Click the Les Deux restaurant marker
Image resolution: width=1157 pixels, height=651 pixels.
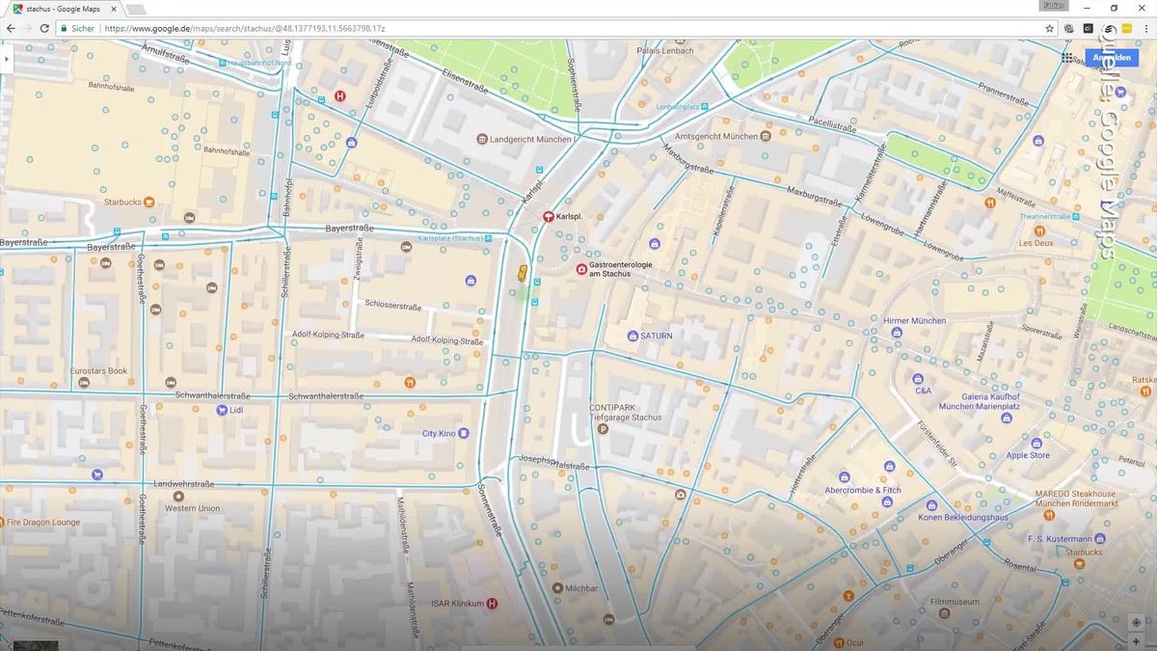tap(1038, 231)
